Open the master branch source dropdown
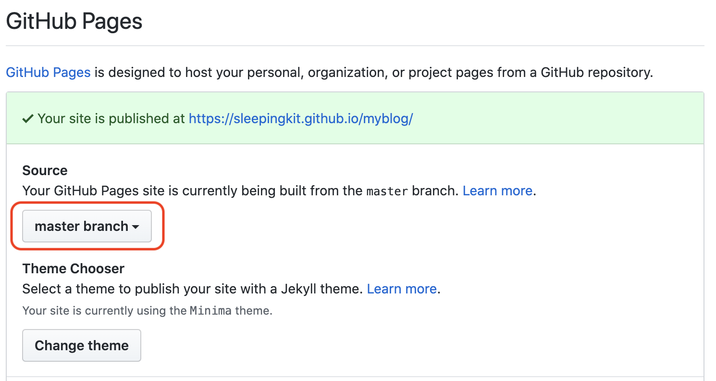716x381 pixels. click(87, 226)
